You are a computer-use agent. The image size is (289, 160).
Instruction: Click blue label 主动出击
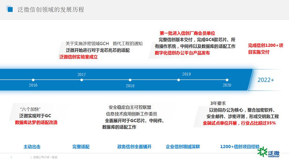32,147
